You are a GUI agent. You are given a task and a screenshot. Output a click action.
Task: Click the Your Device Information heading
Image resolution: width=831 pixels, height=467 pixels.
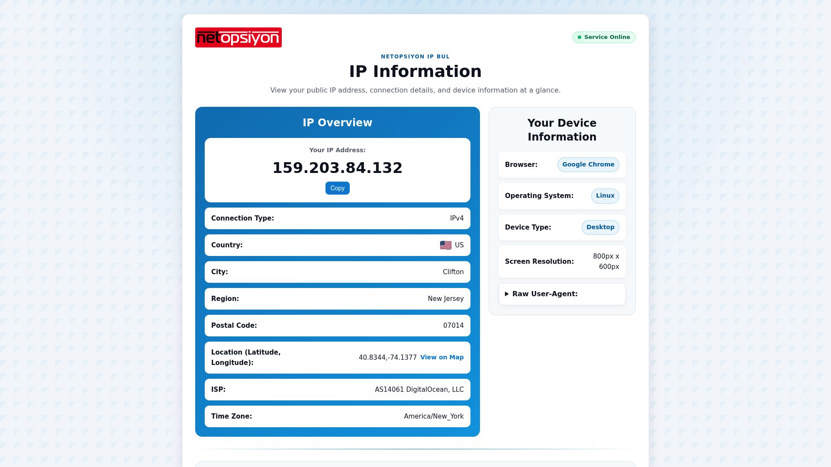562,130
